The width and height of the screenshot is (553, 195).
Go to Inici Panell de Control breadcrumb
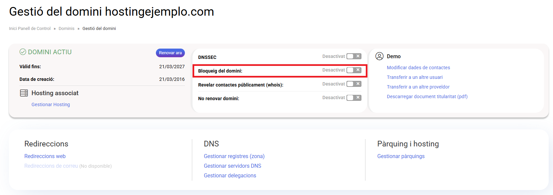coord(30,29)
